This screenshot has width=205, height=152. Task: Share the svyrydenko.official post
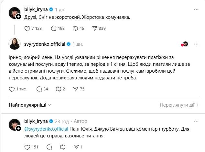(x=76, y=89)
